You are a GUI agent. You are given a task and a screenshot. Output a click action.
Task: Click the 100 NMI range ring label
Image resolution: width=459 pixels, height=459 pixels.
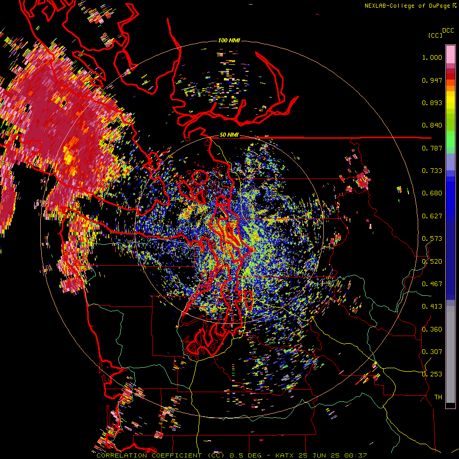tap(229, 40)
